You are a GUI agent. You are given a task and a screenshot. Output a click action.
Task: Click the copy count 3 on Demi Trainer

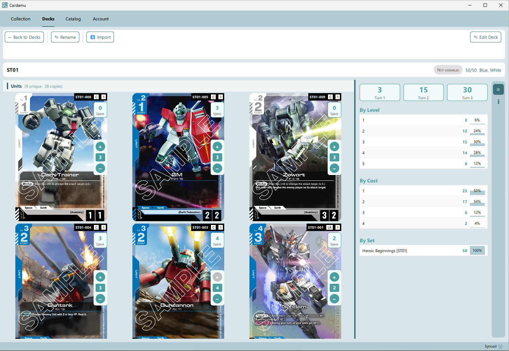pyautogui.click(x=100, y=157)
